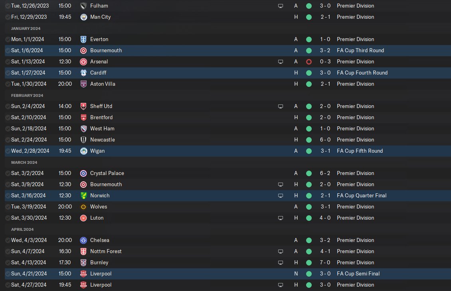
Task: Toggle the check circle on the Wigan row
Action: pyautogui.click(x=8, y=151)
